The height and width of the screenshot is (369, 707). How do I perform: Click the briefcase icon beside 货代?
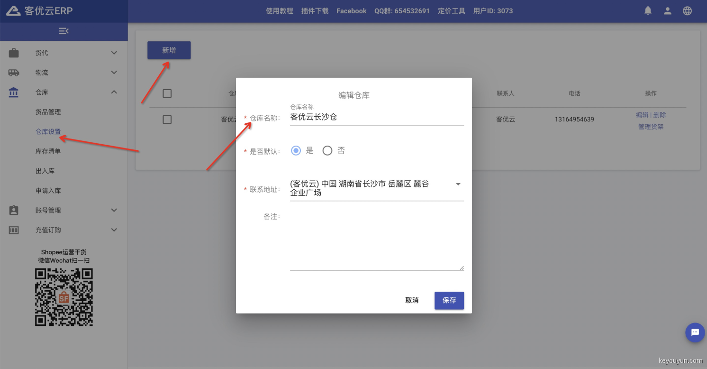[x=14, y=53]
